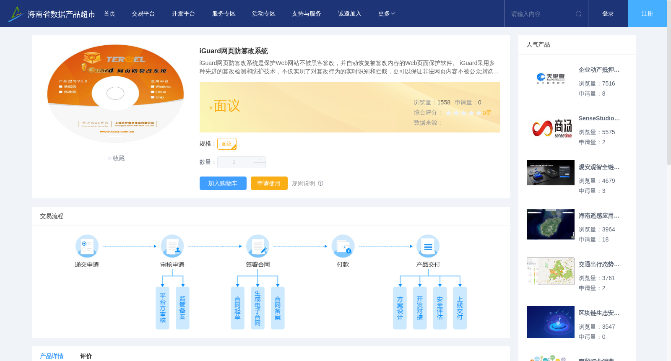Click the 产品交付 step icon
This screenshot has width=671, height=361.
(428, 246)
